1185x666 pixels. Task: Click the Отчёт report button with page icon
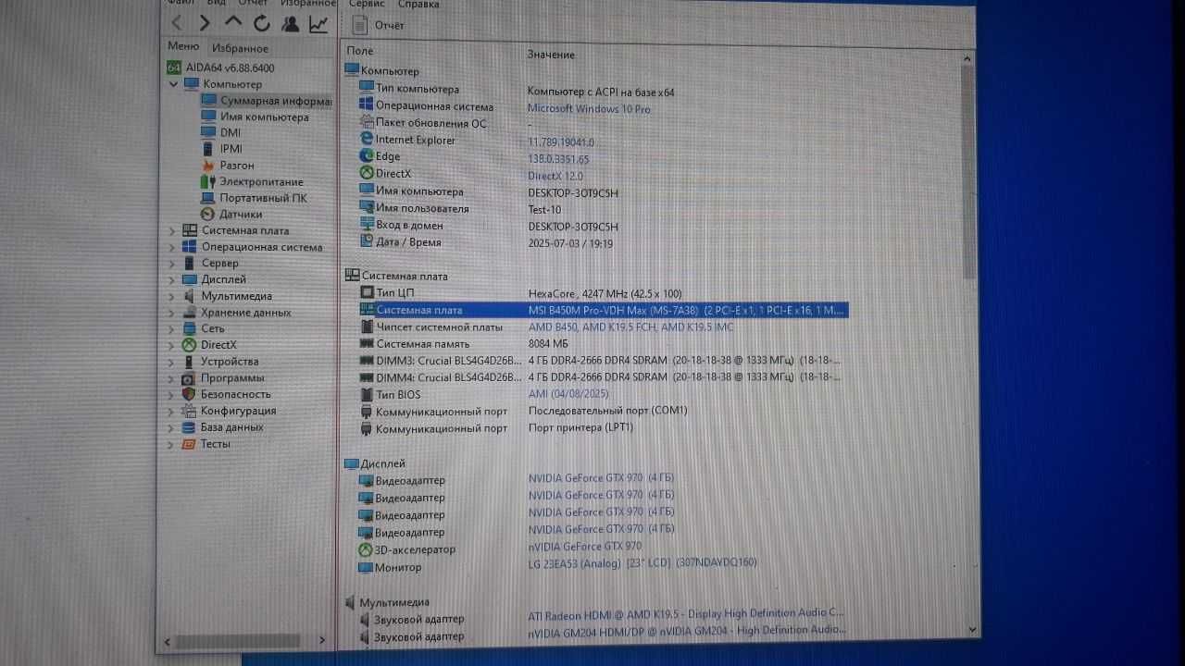pyautogui.click(x=379, y=25)
